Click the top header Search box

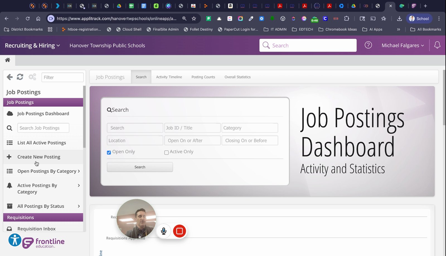pos(308,45)
